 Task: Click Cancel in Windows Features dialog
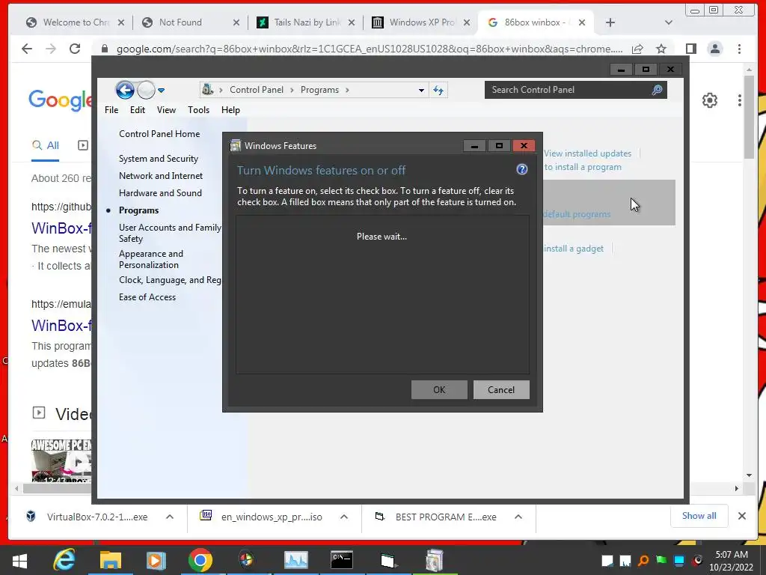tap(501, 389)
